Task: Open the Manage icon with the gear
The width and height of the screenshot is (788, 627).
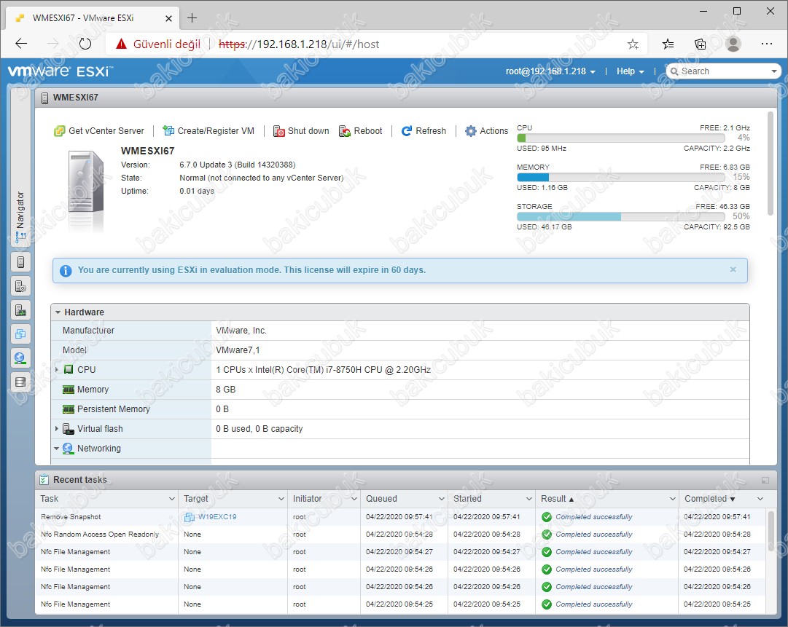Action: coord(20,286)
